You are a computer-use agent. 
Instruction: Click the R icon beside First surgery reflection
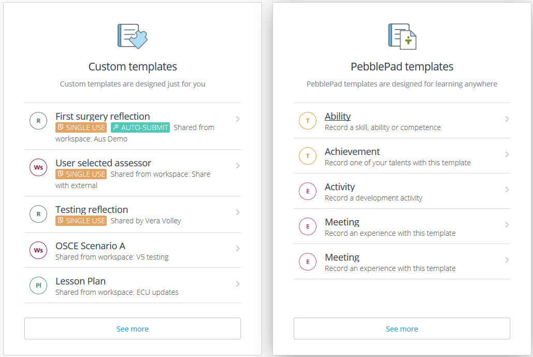38,121
